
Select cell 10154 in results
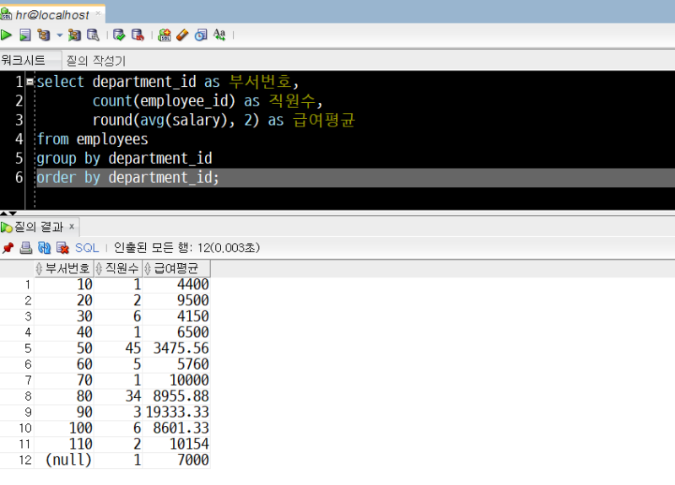(176, 444)
